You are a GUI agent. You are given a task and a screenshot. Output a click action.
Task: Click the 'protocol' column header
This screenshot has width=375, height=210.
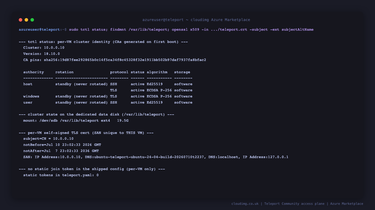click(119, 72)
